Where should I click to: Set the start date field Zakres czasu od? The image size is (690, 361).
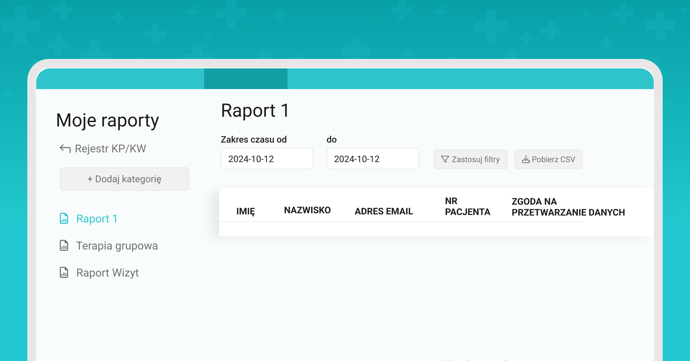(267, 159)
